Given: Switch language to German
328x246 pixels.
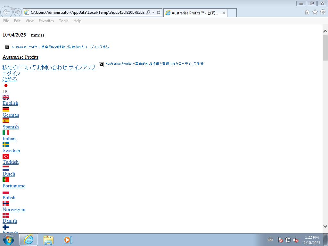Looking at the screenshot, I should coord(11,115).
